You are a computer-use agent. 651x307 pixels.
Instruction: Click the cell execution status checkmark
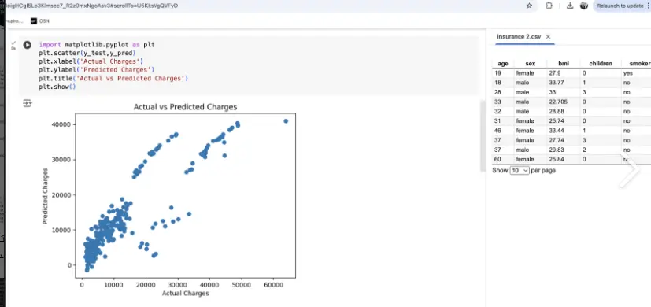pyautogui.click(x=13, y=43)
